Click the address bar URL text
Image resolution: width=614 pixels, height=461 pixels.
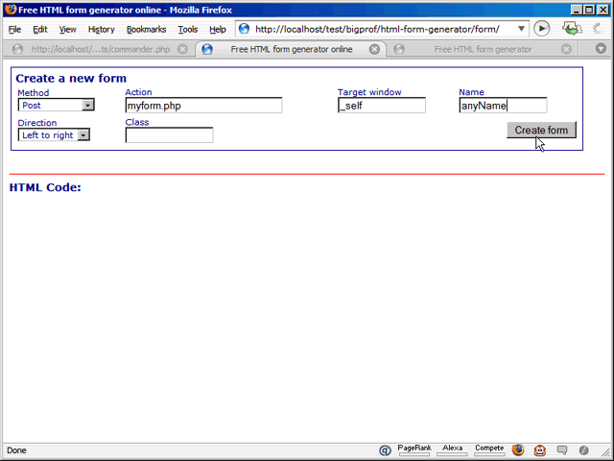click(x=377, y=29)
